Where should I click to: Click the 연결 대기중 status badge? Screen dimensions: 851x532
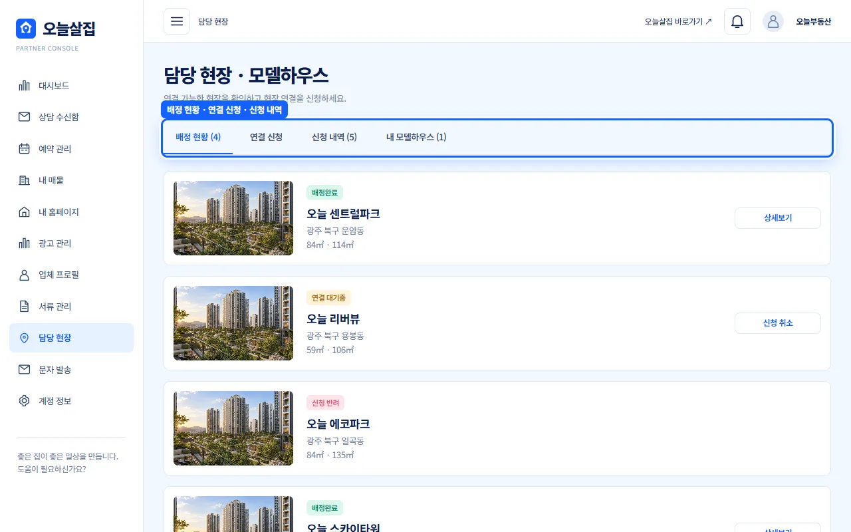[x=328, y=298]
